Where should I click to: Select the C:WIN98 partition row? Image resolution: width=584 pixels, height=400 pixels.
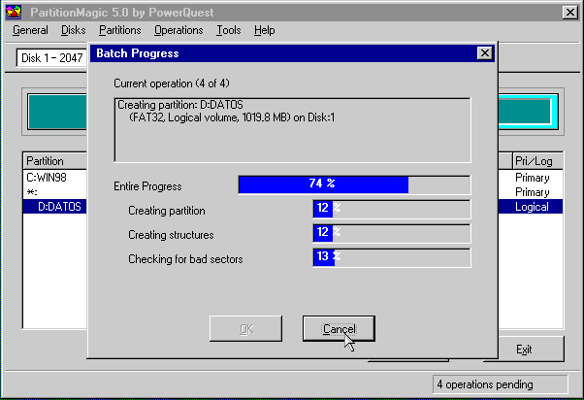[55, 178]
